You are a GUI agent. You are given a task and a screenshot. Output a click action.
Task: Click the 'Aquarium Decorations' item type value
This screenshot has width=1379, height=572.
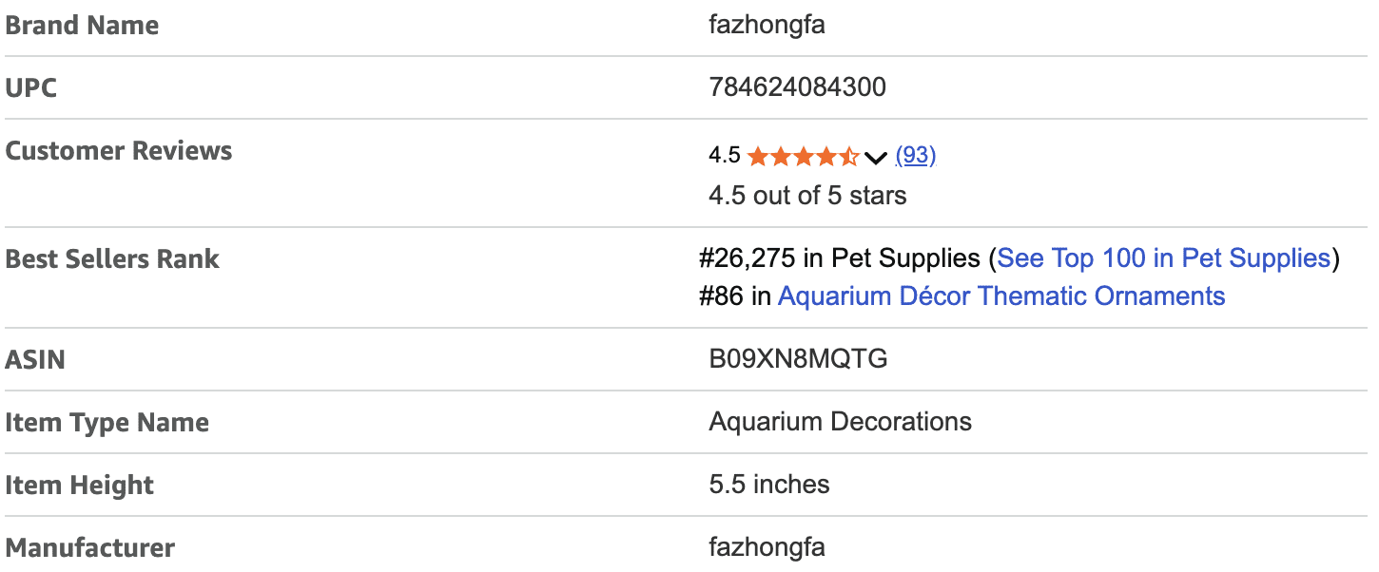click(840, 422)
